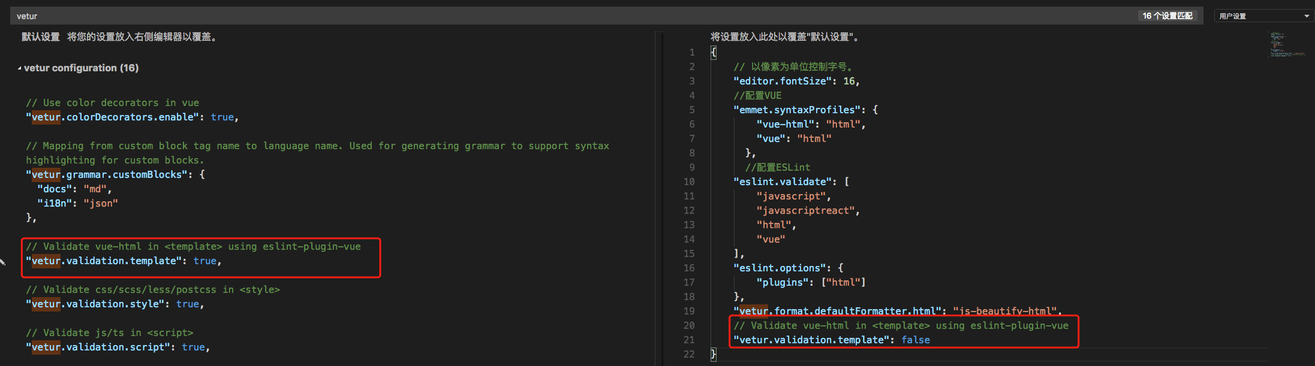
Task: Click the vetur.format.defaultFormatter.html line
Action: (898, 311)
